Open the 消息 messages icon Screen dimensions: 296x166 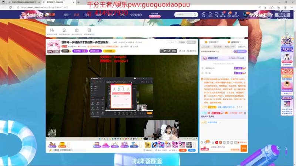(229, 14)
